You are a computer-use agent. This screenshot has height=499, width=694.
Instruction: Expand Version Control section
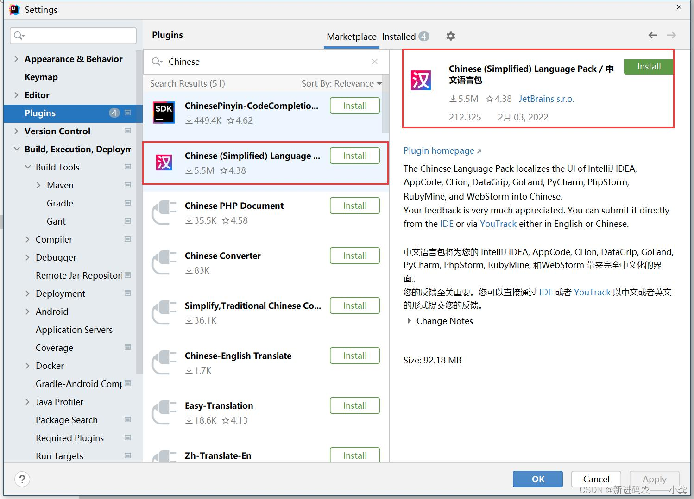(17, 131)
